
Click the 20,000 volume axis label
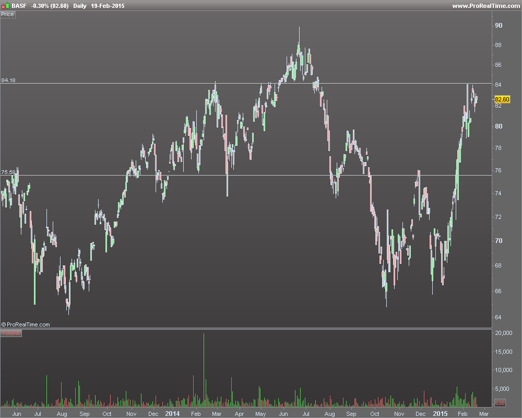click(x=504, y=333)
